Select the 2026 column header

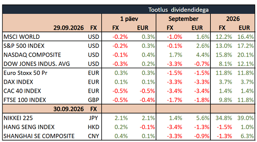233,19
